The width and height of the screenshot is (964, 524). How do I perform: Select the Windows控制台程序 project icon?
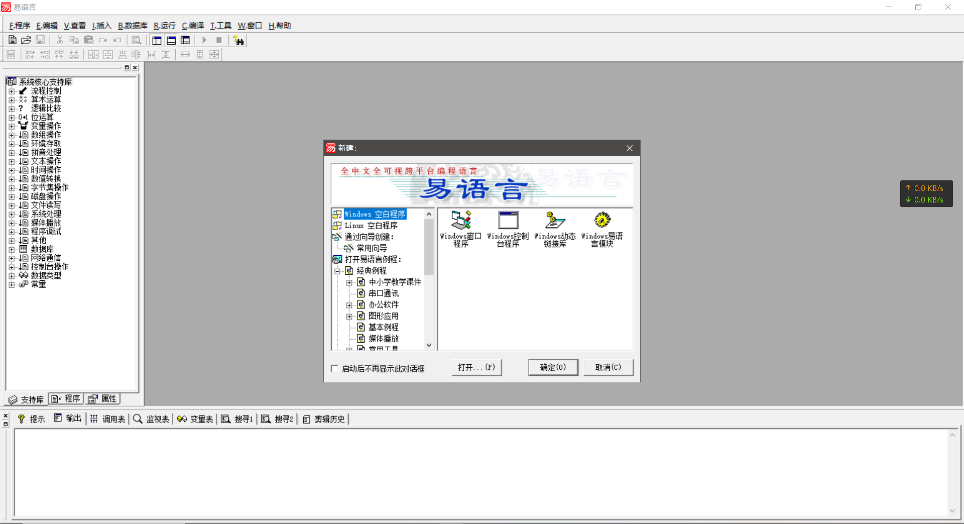[508, 229]
